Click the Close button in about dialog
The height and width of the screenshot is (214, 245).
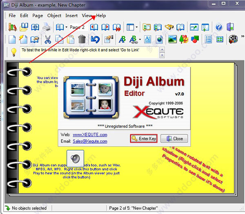174,138
